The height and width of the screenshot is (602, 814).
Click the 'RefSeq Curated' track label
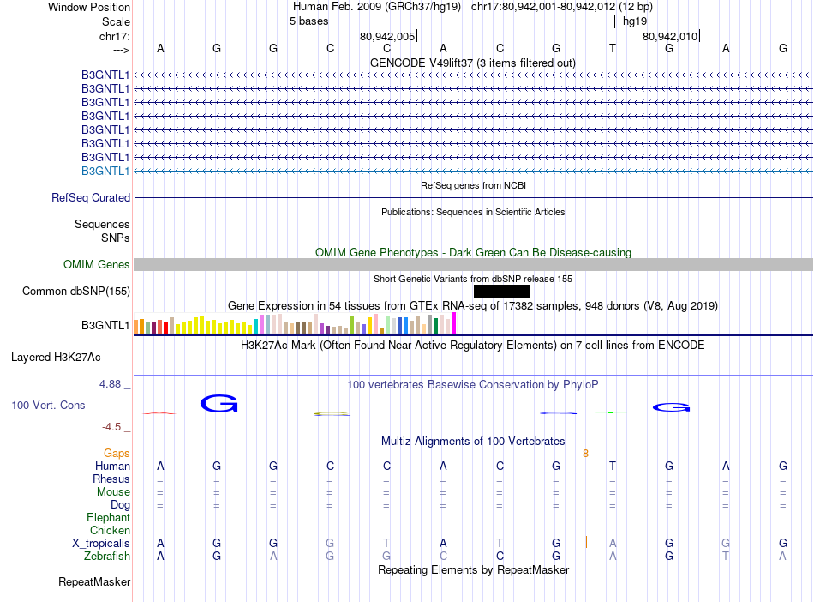pos(91,197)
